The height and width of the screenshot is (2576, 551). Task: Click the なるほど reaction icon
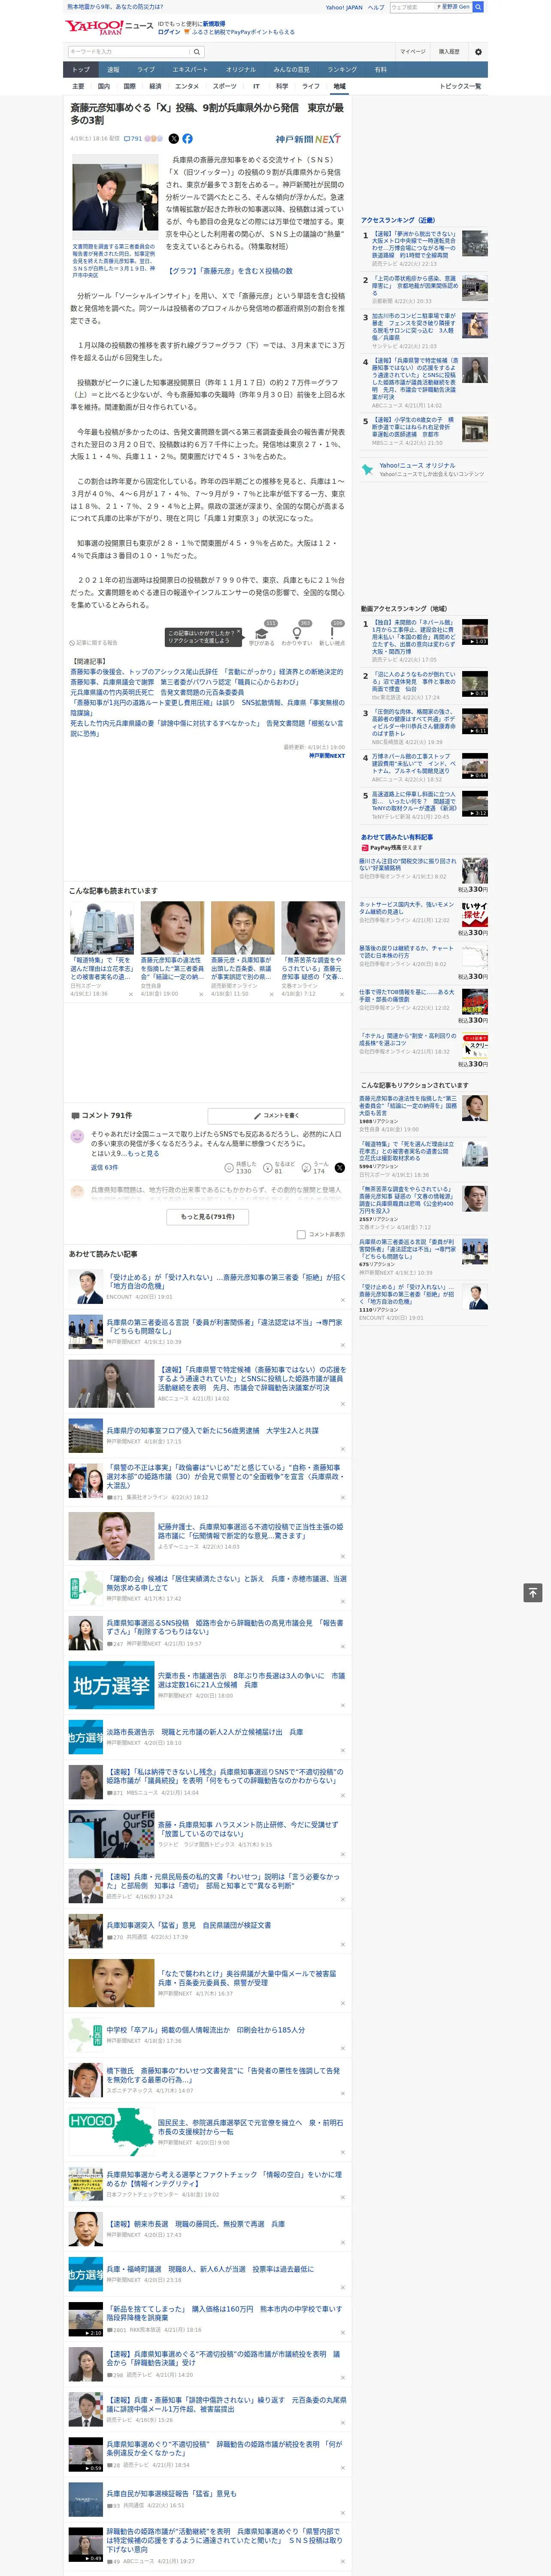[x=268, y=1167]
